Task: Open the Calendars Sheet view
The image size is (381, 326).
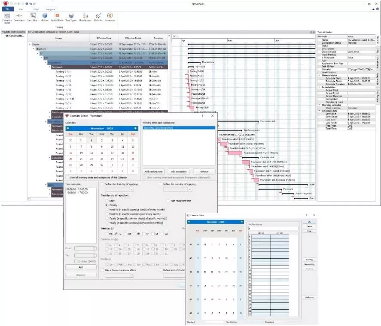Action: [x=7, y=16]
